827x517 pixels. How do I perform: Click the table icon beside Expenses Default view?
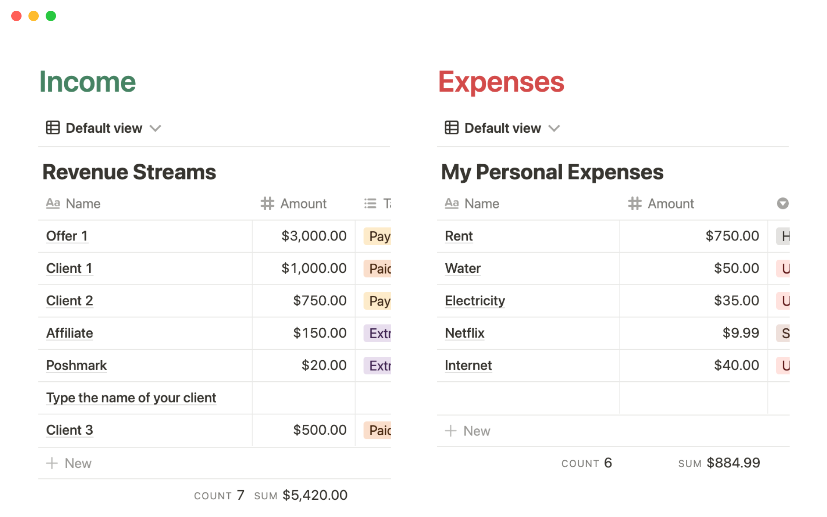(x=451, y=128)
